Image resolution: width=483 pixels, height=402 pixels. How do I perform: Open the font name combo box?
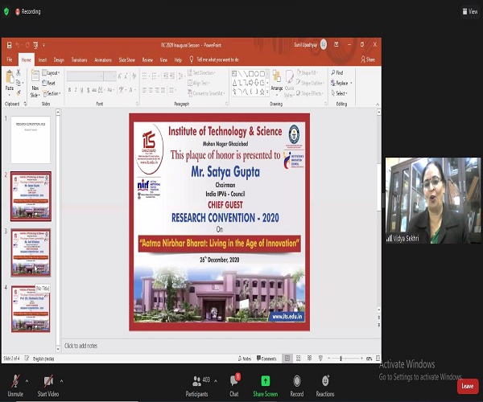[x=85, y=76]
